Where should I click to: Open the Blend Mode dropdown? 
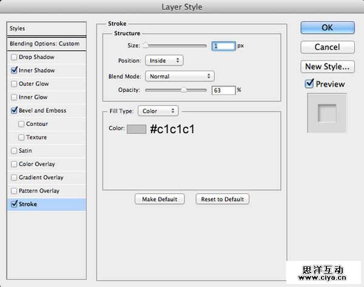coord(179,76)
